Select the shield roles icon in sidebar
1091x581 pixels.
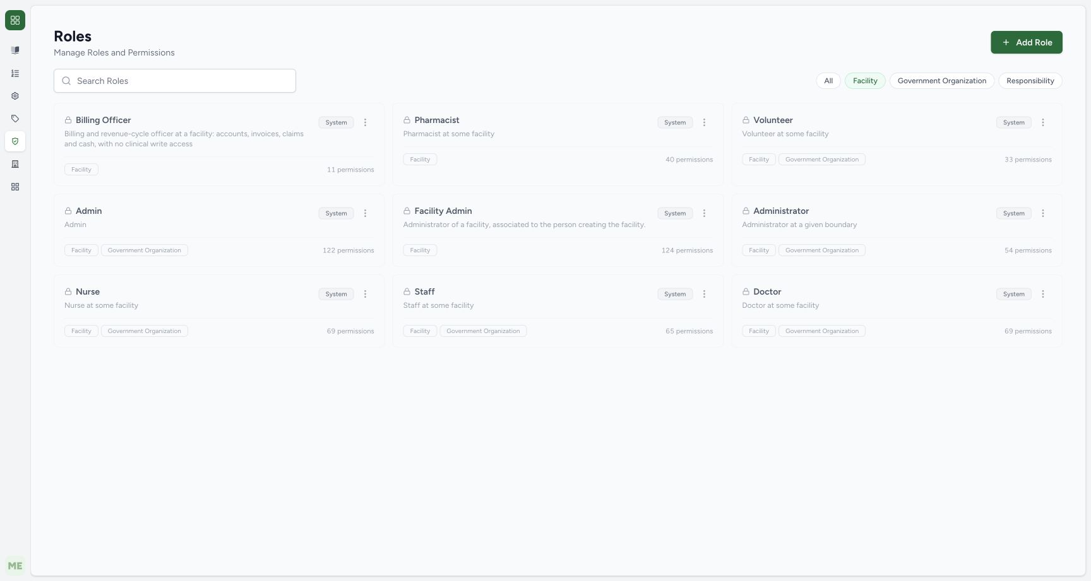15,141
